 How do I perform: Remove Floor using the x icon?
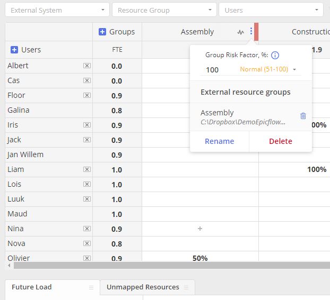87,95
